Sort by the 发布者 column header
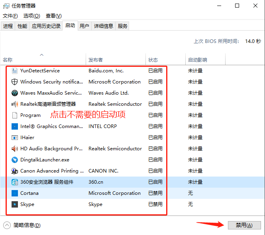 (116, 59)
